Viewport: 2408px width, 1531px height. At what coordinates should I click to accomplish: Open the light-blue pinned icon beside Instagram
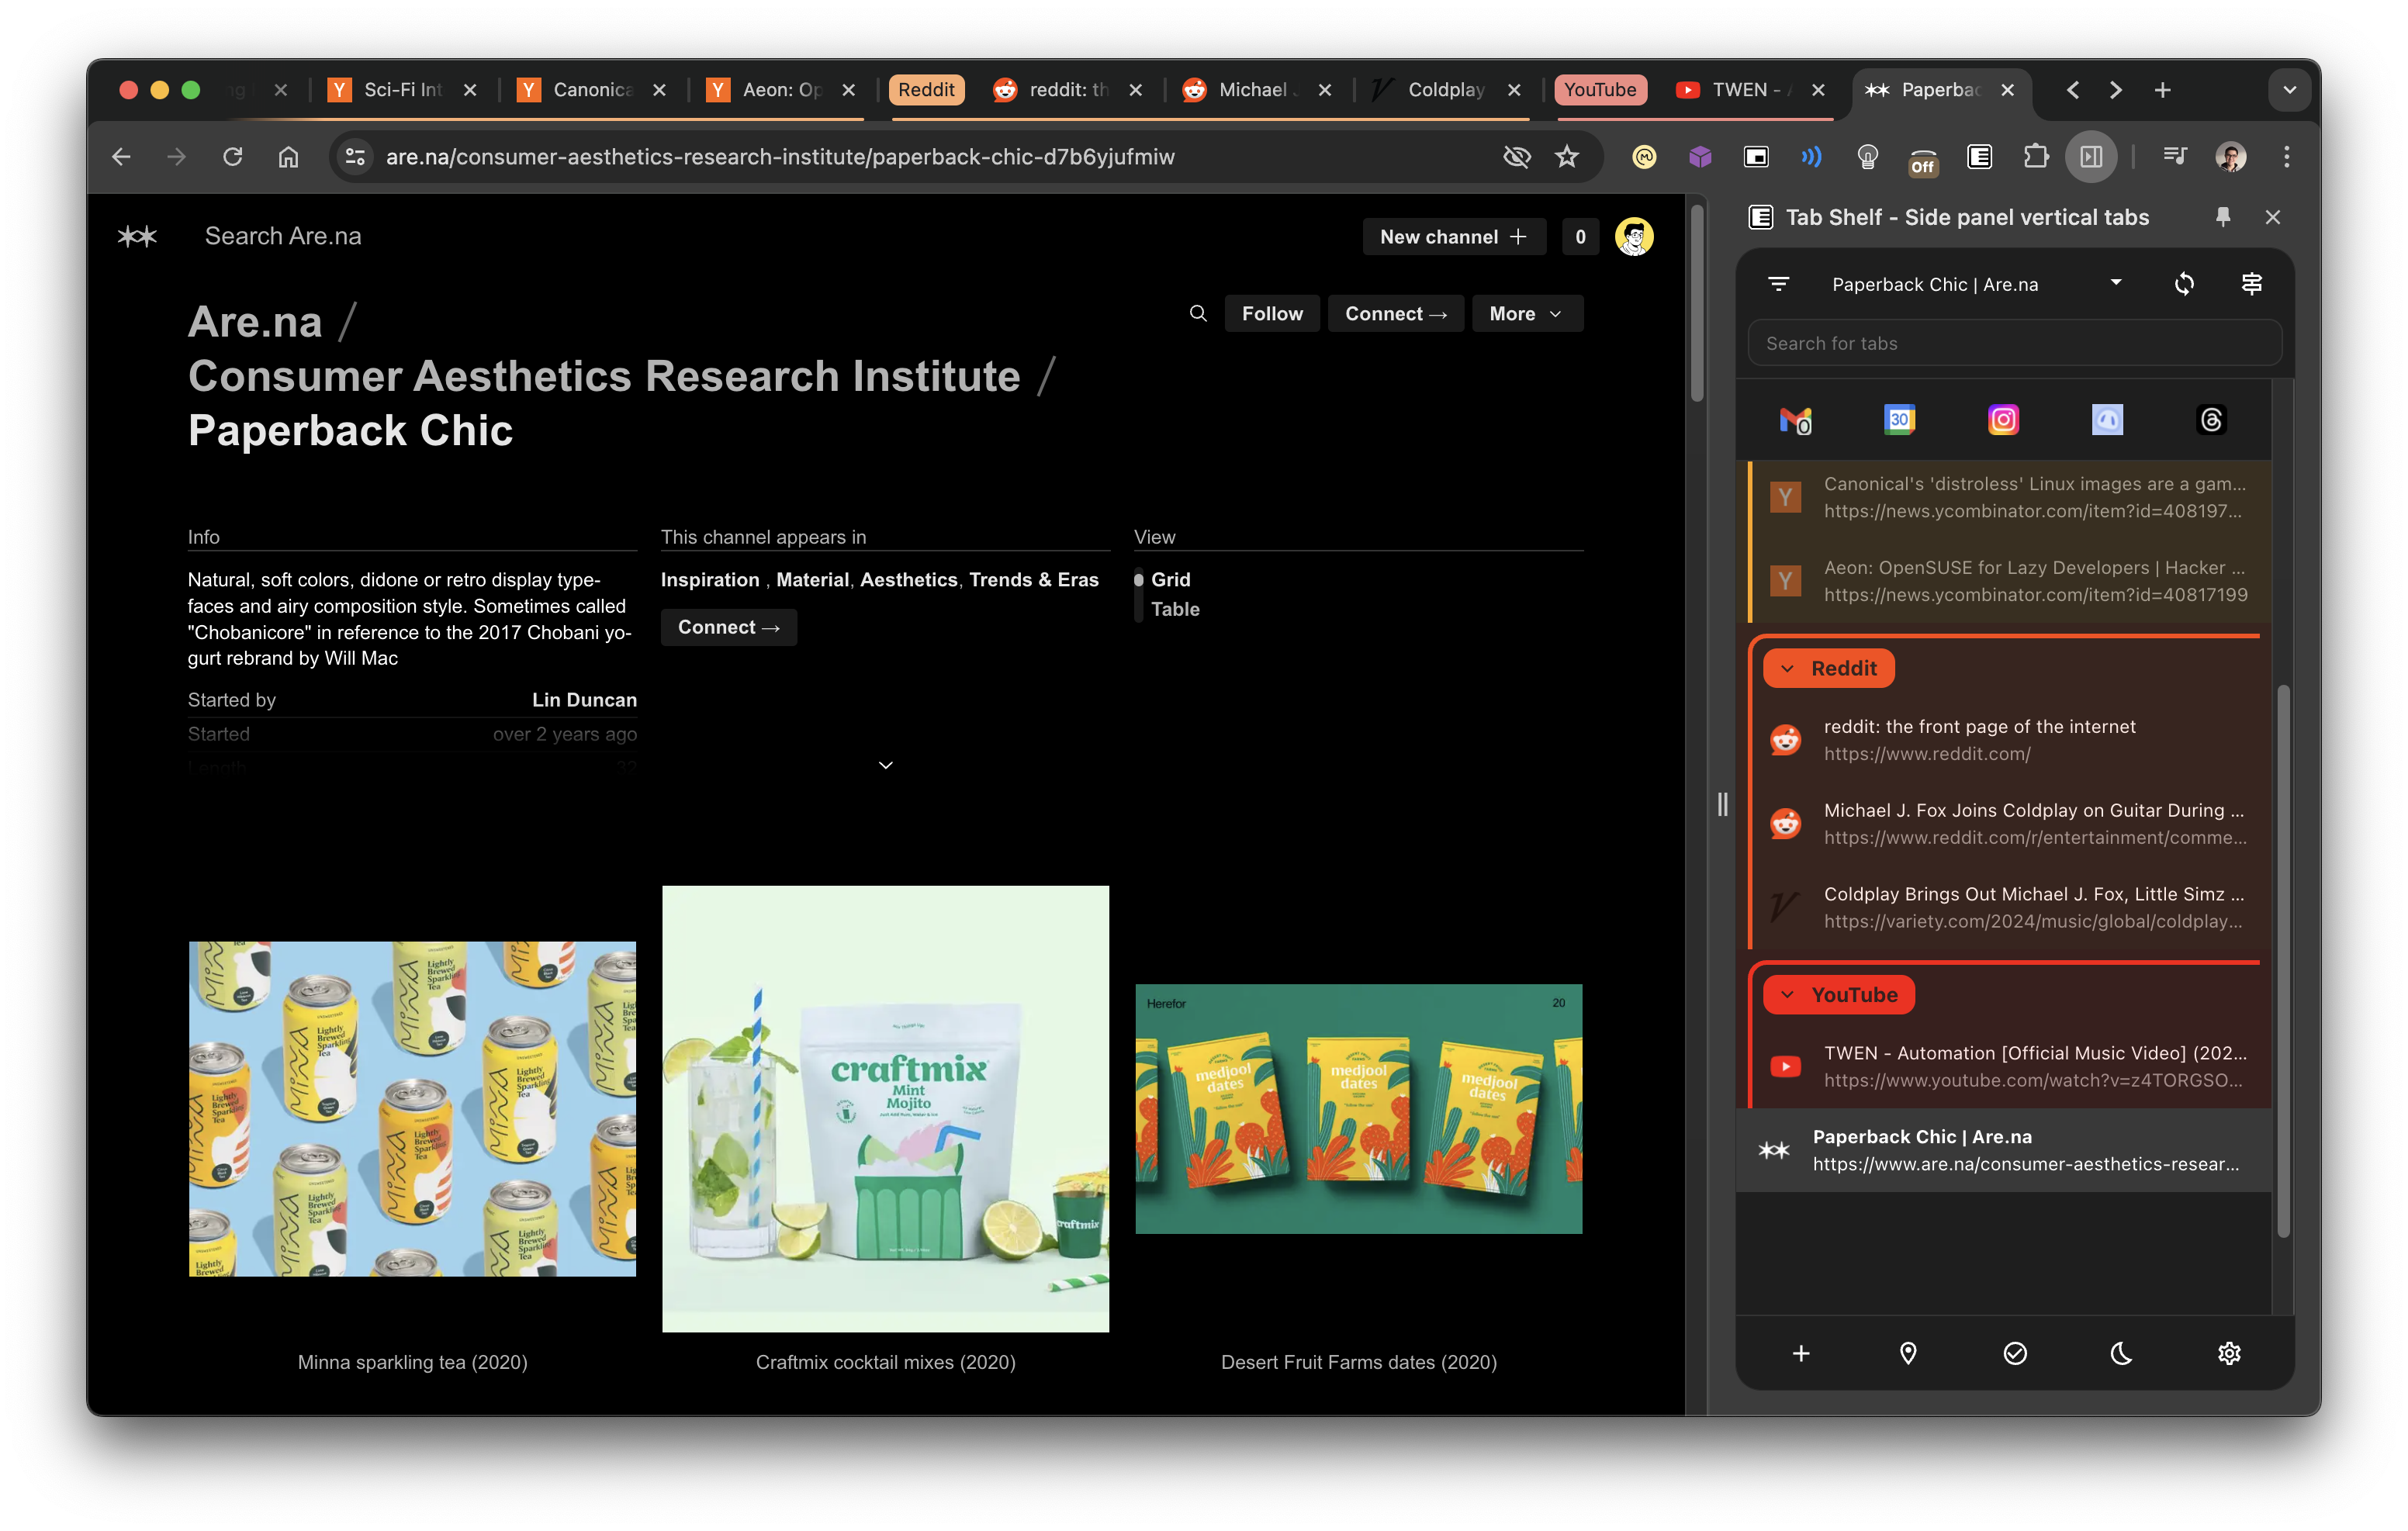click(x=2107, y=420)
